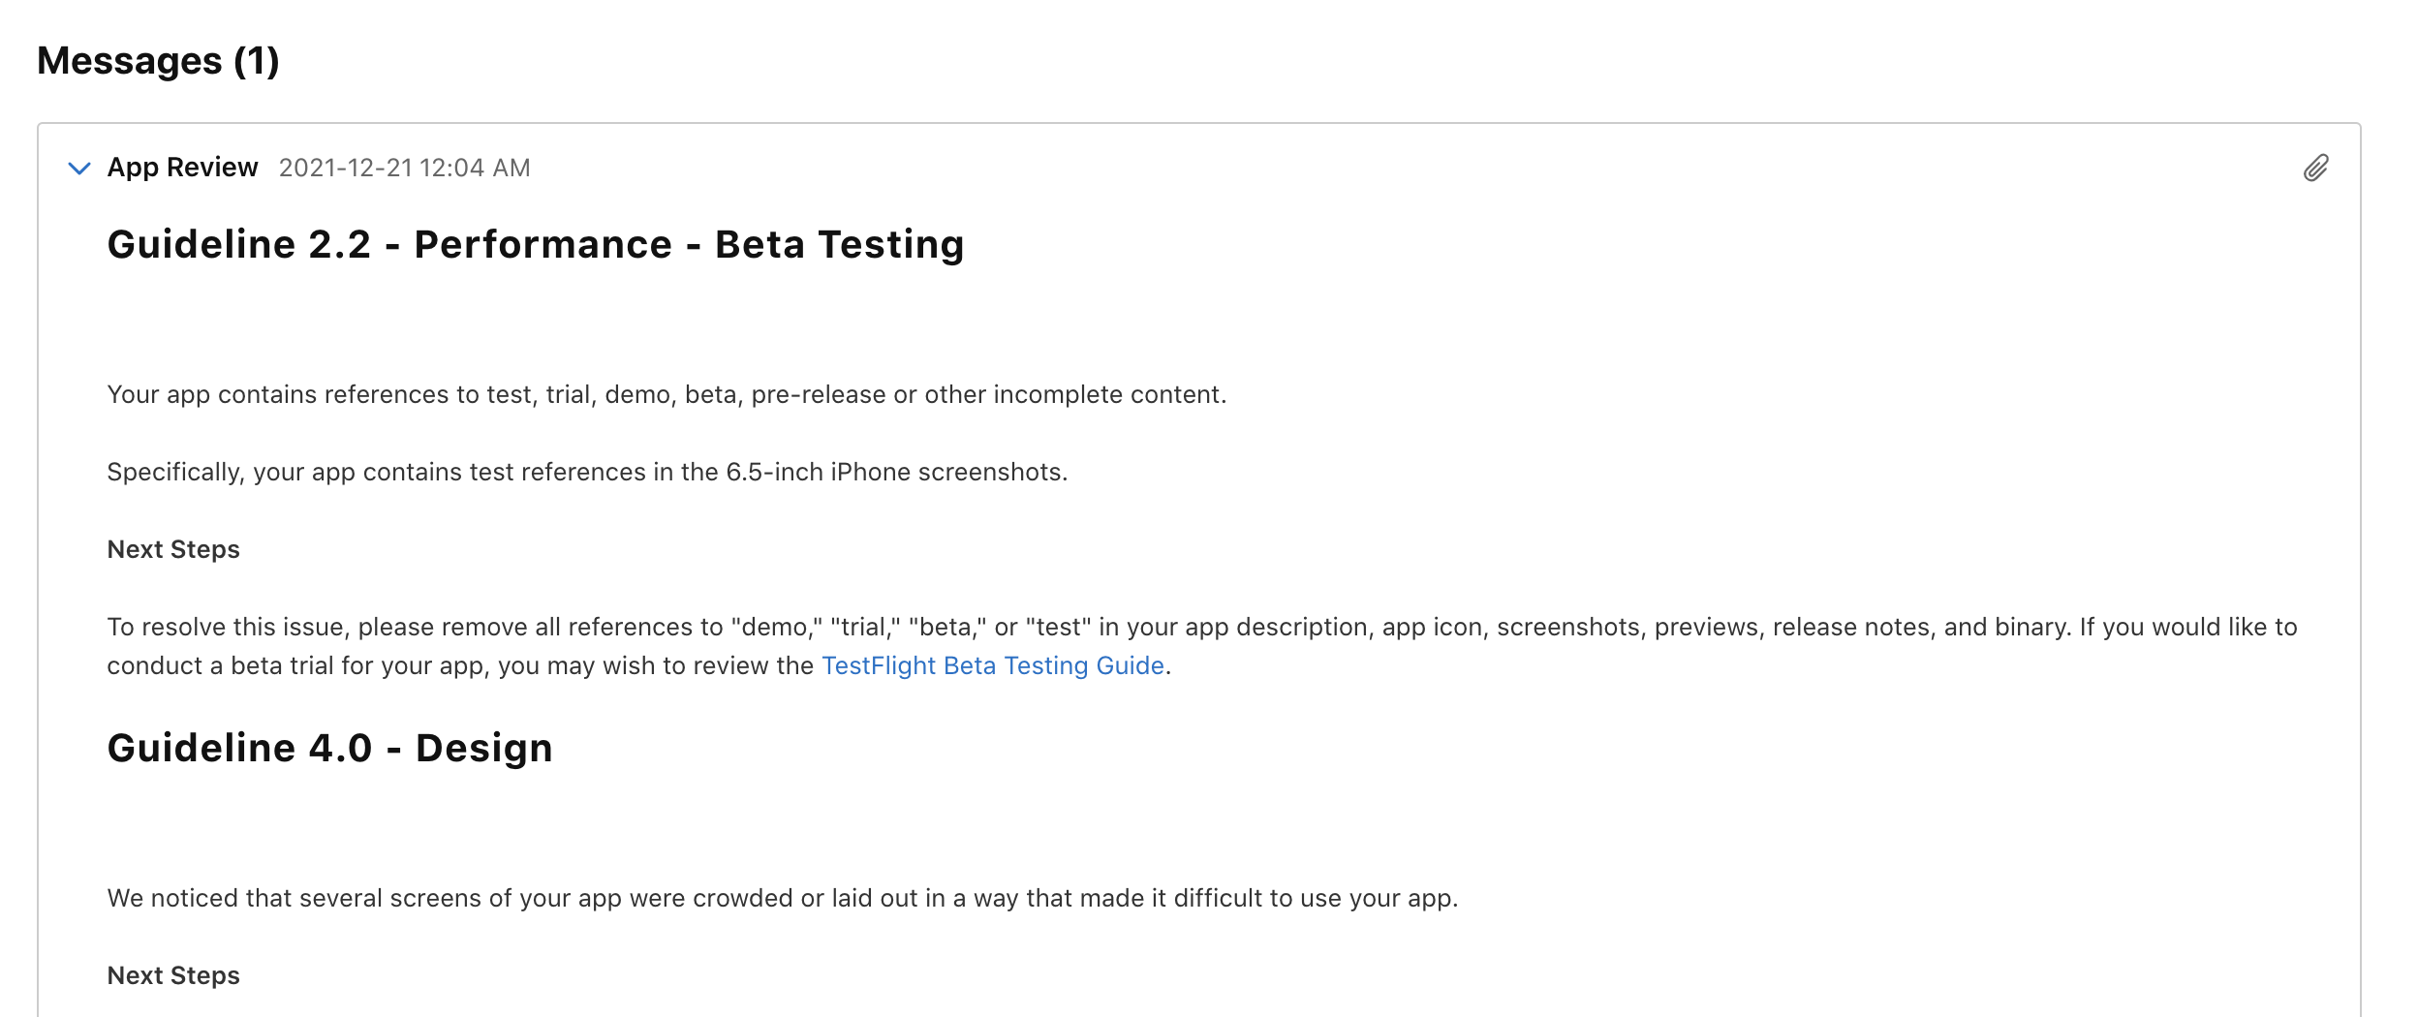Open the TestFlight Beta Testing Guide link
The height and width of the screenshot is (1017, 2418).
992,665
